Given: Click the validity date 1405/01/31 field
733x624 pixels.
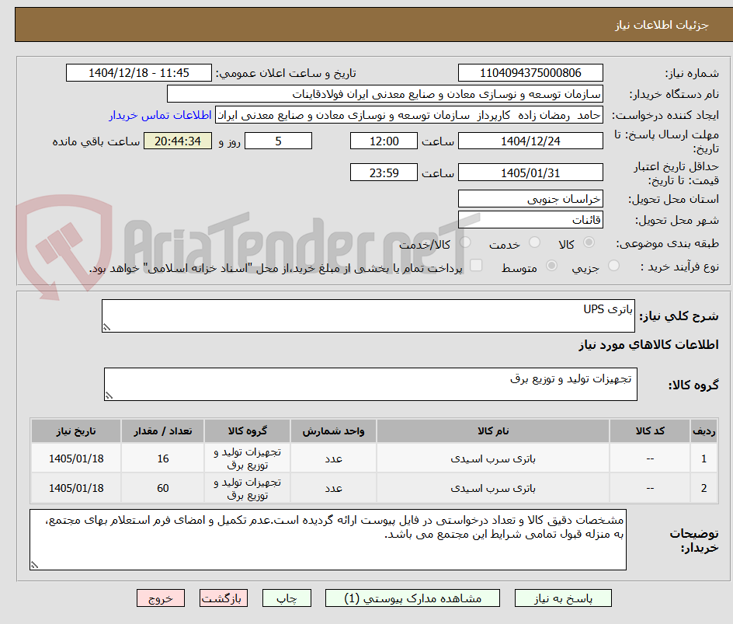Looking at the screenshot, I should coord(530,173).
